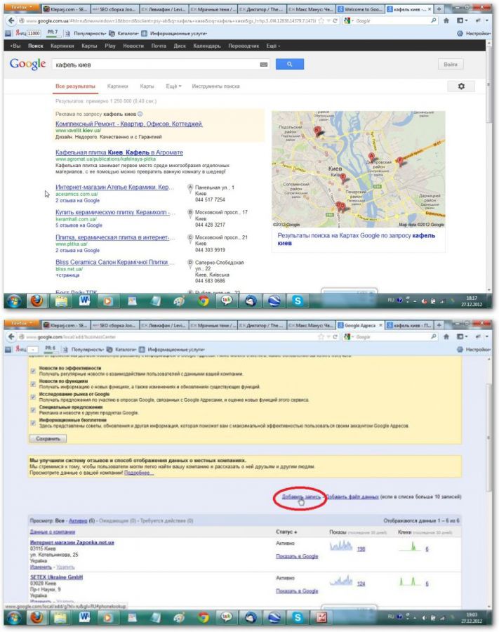Open 'Почта' in black Google bar
Viewport: 499px width, 632px height.
[159, 46]
